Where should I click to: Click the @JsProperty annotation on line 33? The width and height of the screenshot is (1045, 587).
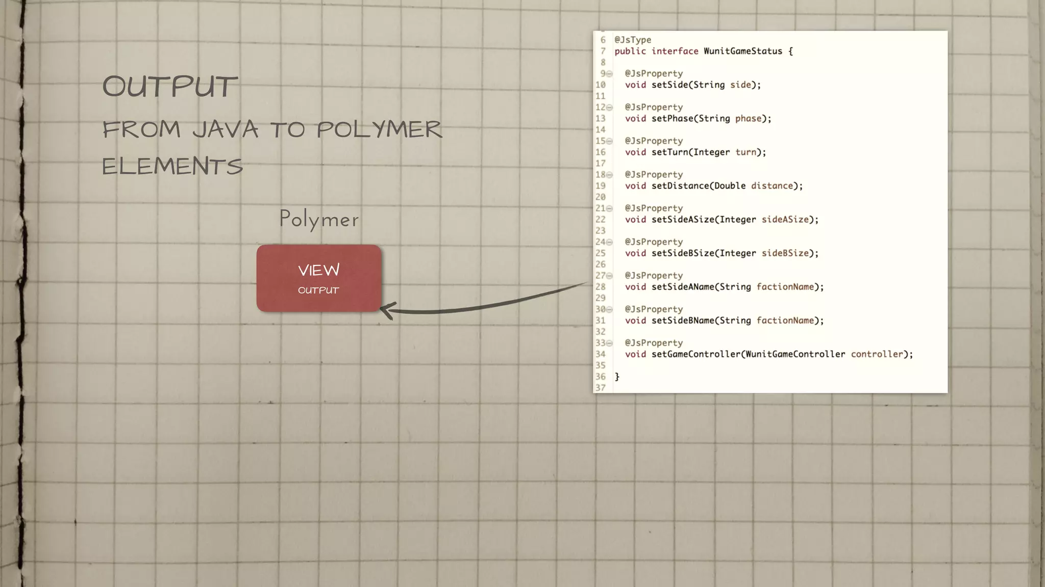coord(654,343)
